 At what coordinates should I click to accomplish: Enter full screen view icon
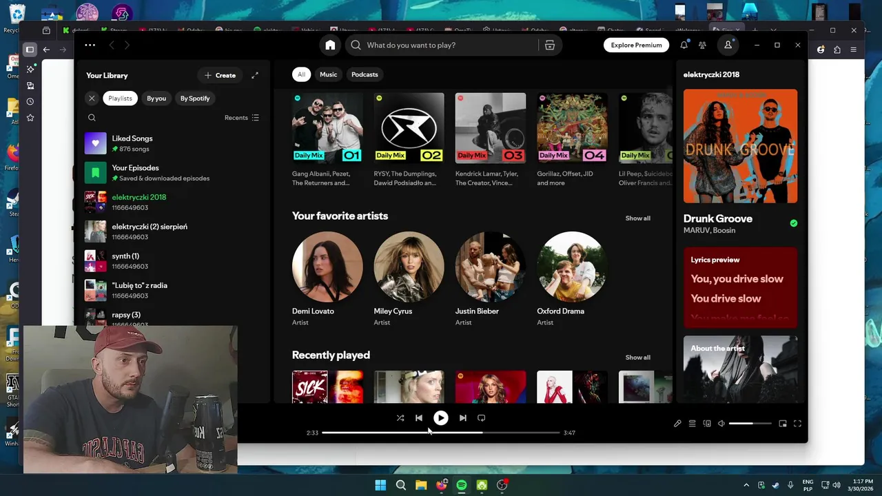797,424
